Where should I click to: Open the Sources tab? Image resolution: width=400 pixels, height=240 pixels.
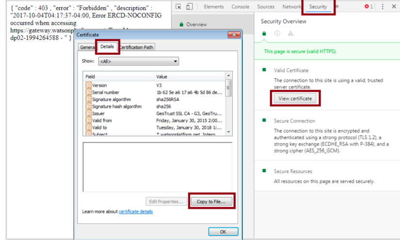coord(266,7)
